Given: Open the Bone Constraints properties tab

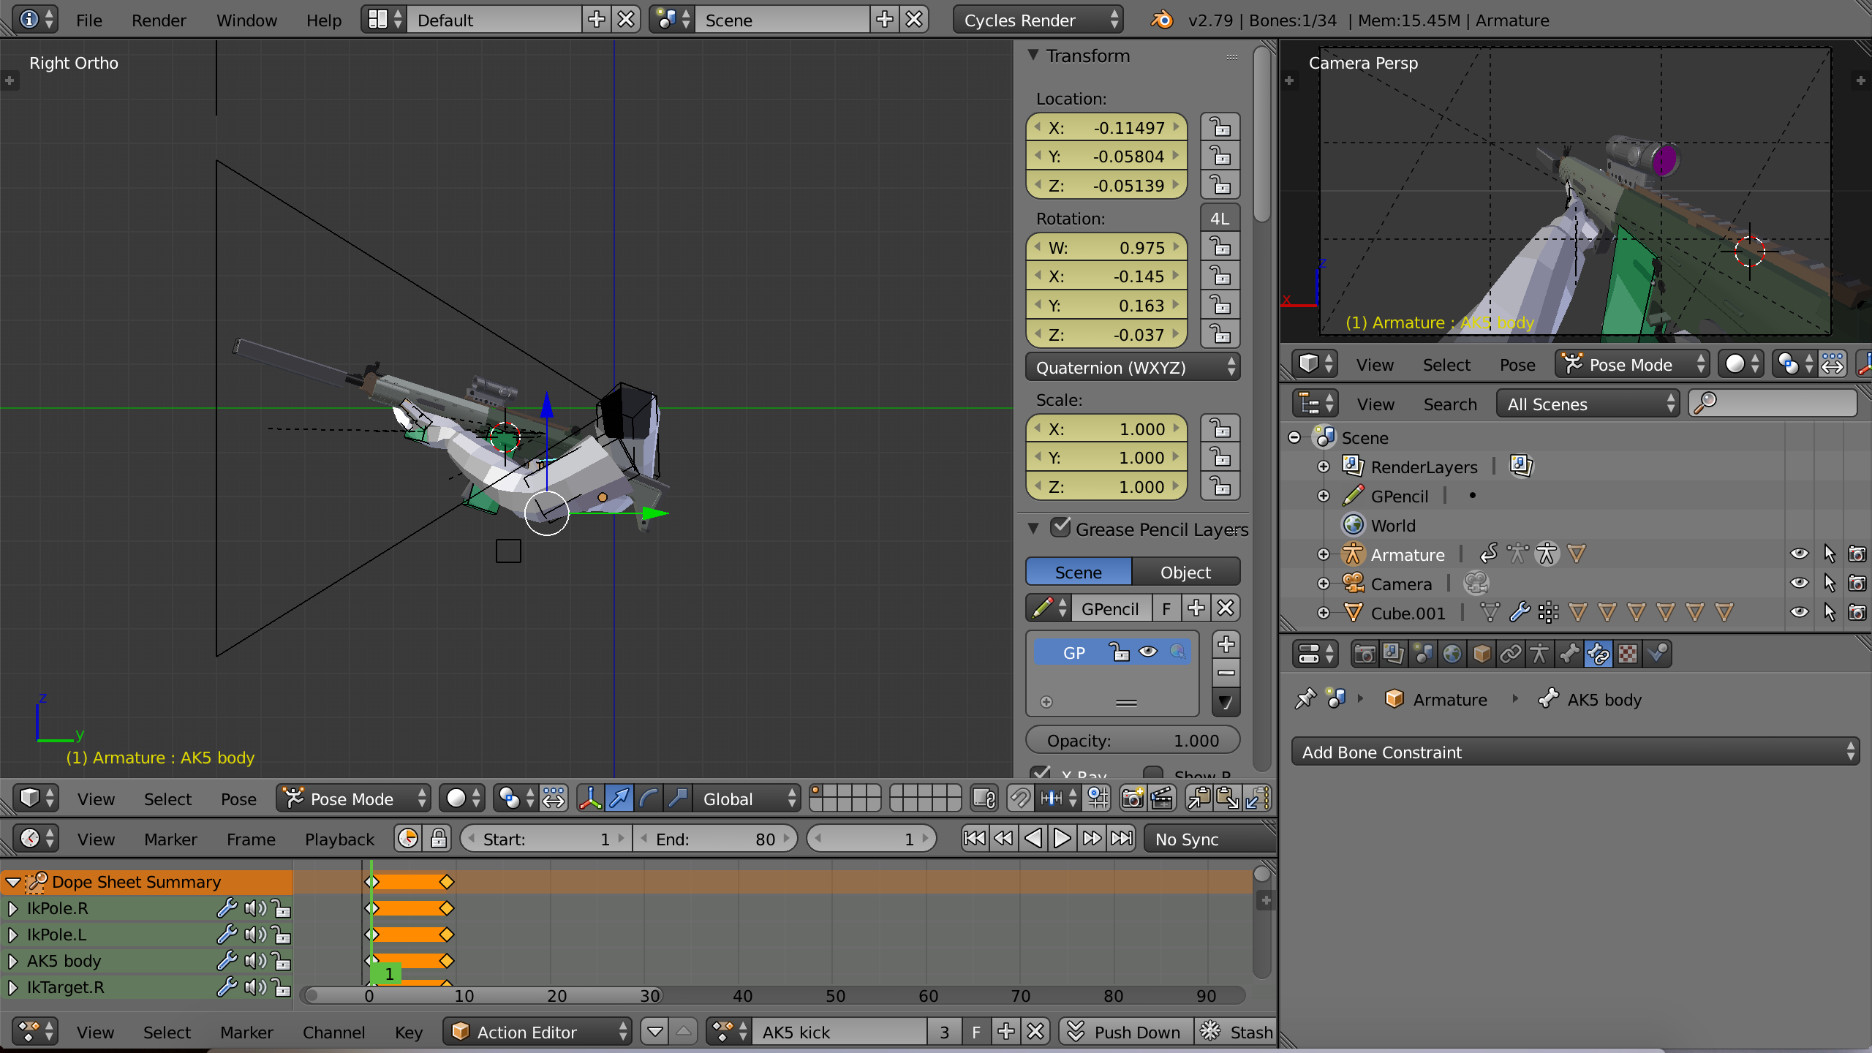Looking at the screenshot, I should pos(1598,653).
